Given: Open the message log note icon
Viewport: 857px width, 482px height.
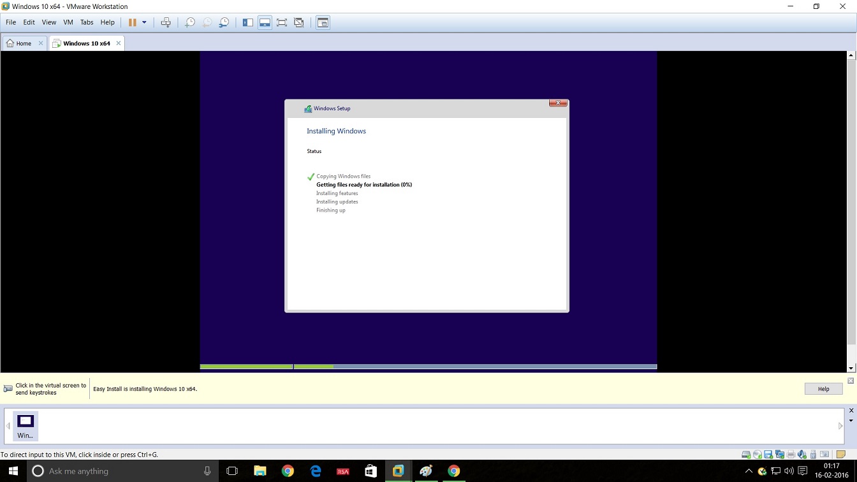Looking at the screenshot, I should coord(840,455).
